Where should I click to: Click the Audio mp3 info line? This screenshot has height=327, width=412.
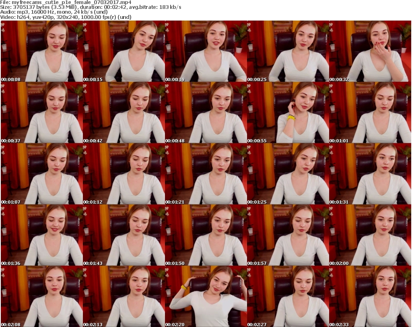[54, 12]
